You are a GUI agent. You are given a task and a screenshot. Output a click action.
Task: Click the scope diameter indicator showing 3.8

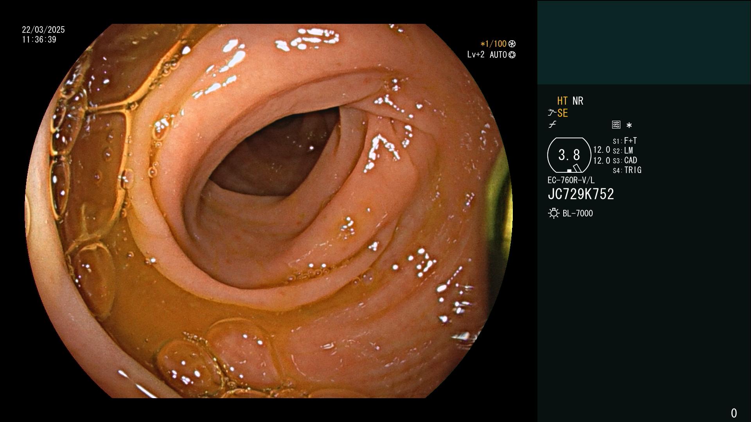[569, 155]
